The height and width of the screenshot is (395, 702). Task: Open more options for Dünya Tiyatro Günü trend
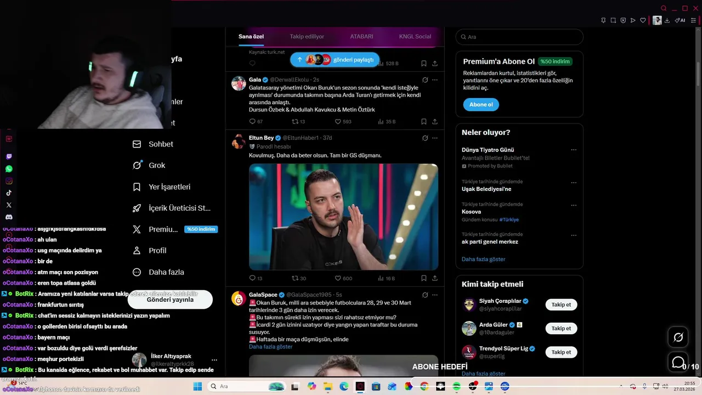(x=574, y=150)
